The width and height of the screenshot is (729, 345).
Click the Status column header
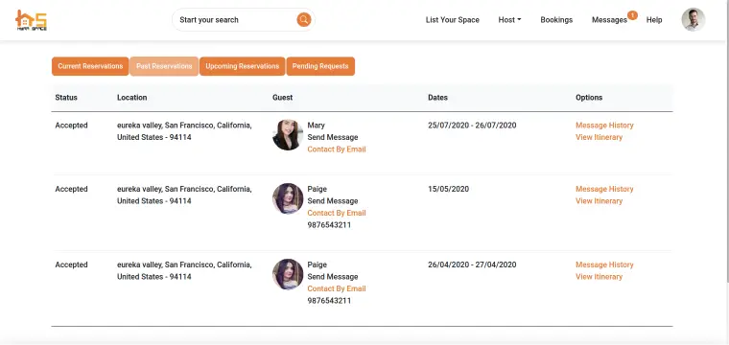coord(66,98)
